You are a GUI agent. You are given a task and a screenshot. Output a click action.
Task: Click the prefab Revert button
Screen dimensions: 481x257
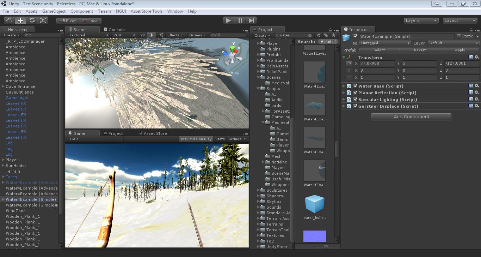point(420,50)
